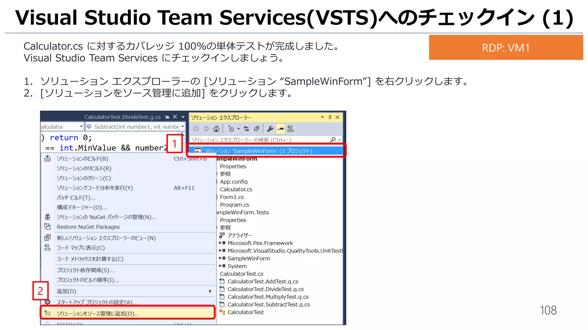Toggle the preview selected items button
Viewport: 588px width, 330px height.
click(x=280, y=129)
